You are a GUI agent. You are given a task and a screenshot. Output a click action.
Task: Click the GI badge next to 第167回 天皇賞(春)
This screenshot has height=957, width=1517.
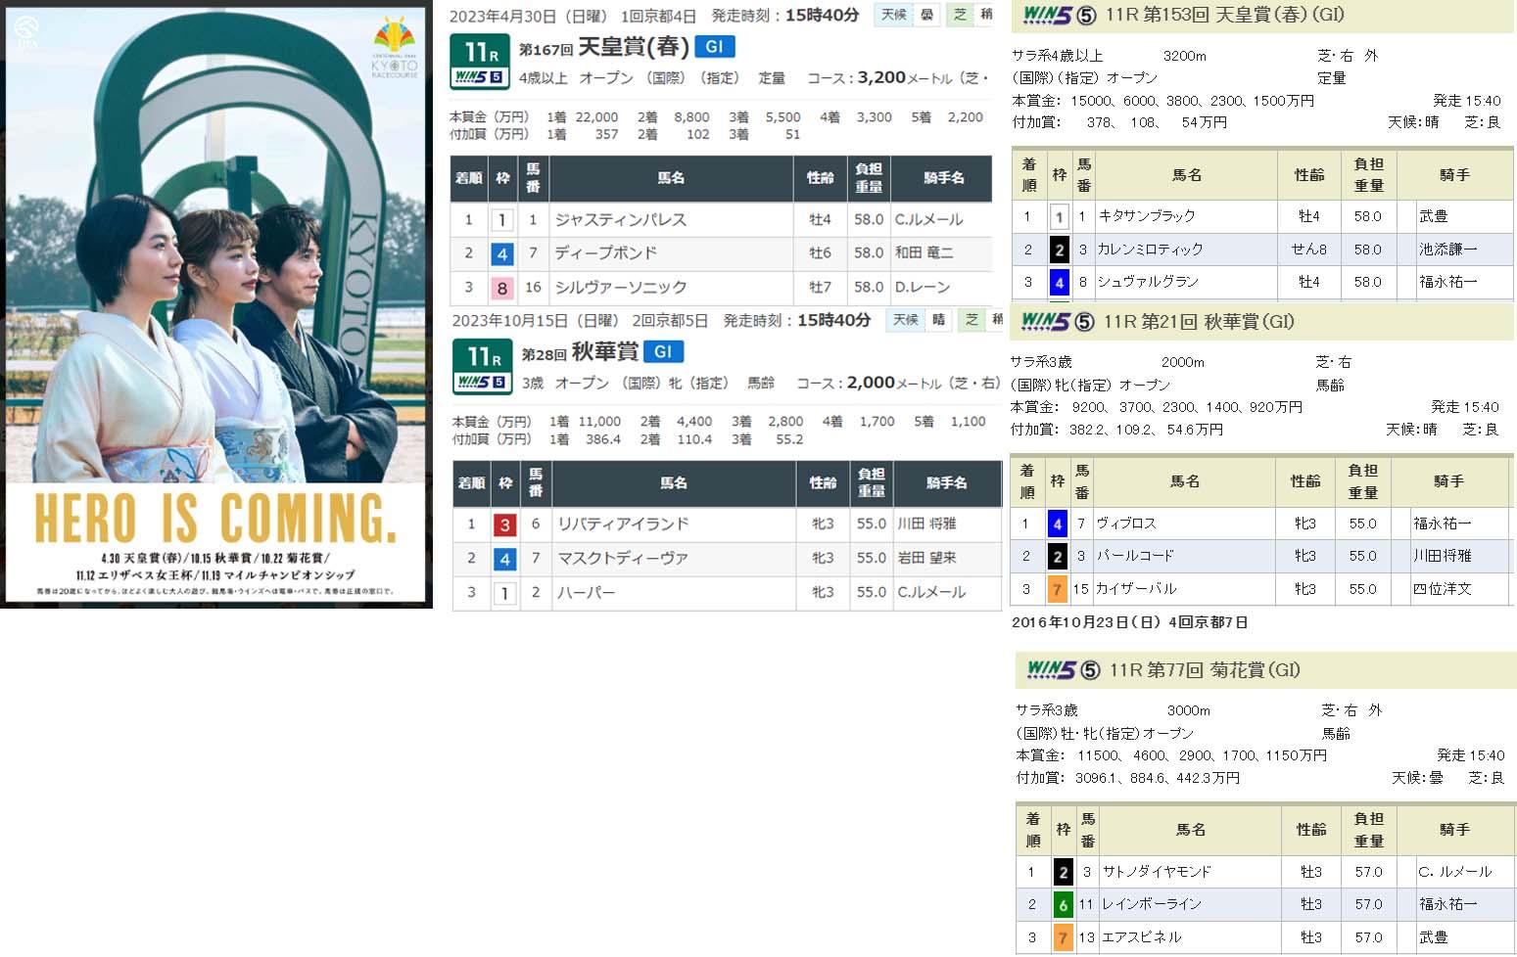(x=714, y=47)
